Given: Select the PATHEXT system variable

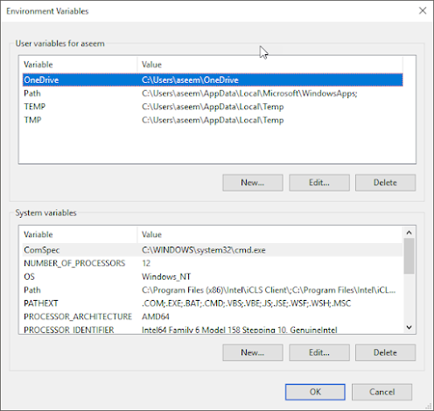Looking at the screenshot, I should 213,303.
